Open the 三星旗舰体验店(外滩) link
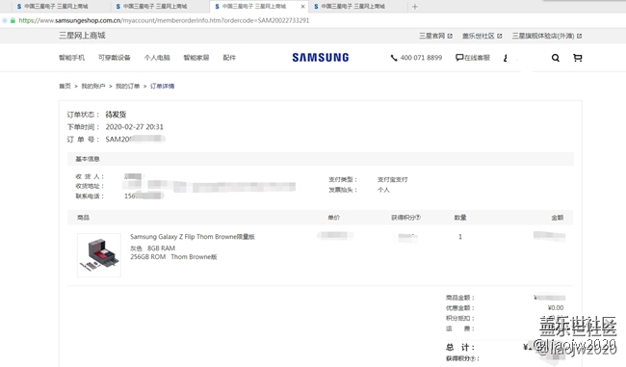 (x=543, y=36)
